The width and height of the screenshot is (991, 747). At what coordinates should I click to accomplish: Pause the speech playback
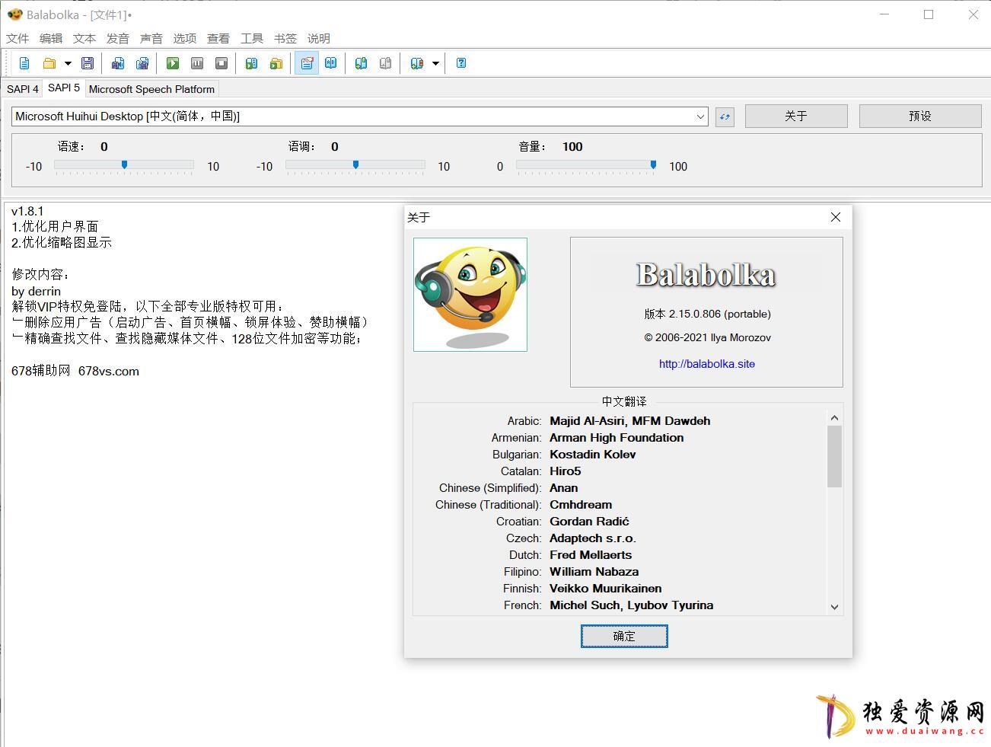point(197,63)
